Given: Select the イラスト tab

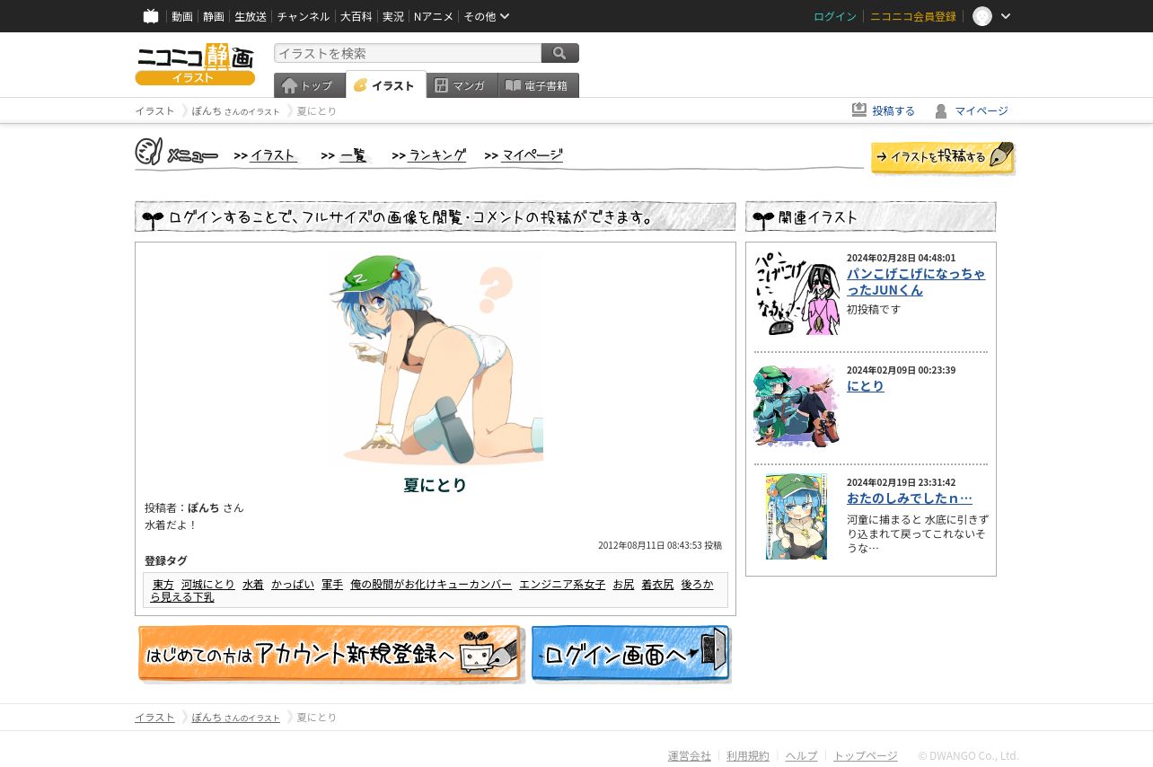Looking at the screenshot, I should pos(386,85).
